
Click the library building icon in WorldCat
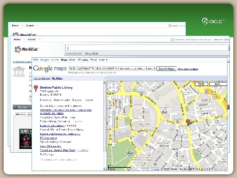(19, 71)
